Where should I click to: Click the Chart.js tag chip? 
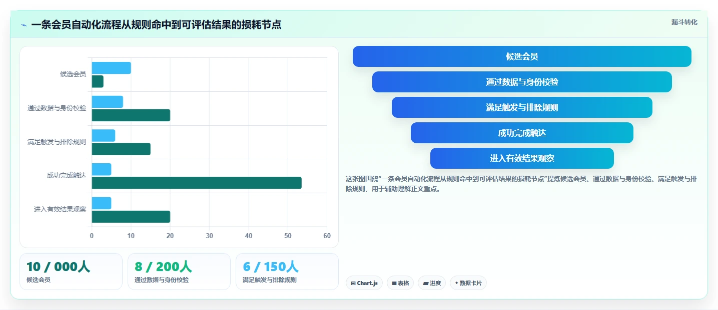tap(364, 283)
